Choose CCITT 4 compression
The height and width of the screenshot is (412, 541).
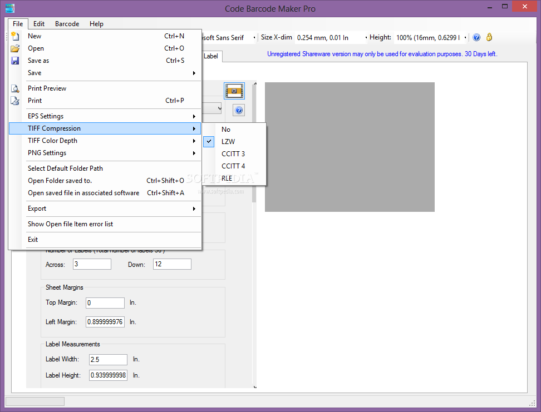click(235, 166)
